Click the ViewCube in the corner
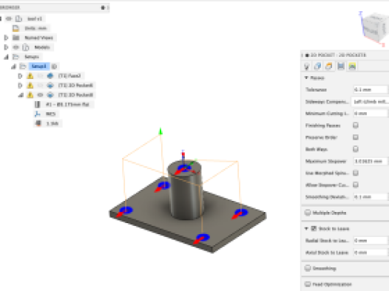The width and height of the screenshot is (389, 291). click(x=375, y=27)
